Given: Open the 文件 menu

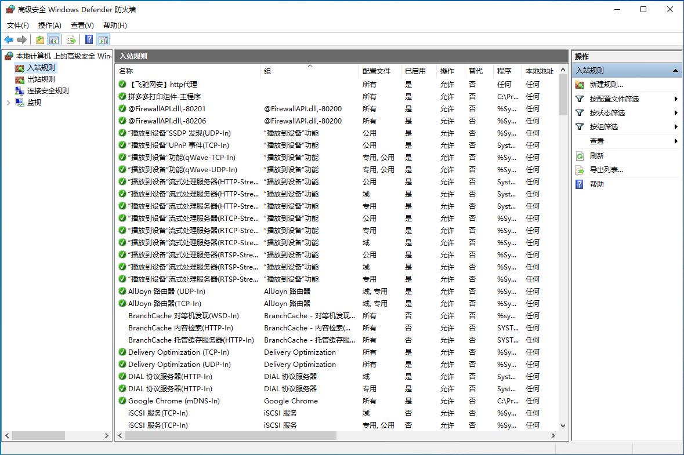Looking at the screenshot, I should point(17,25).
